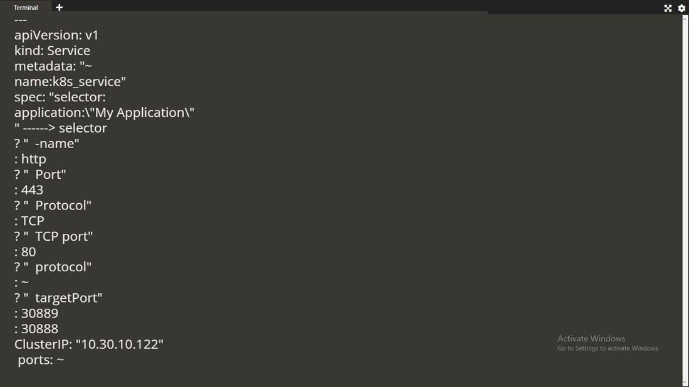Viewport: 689px width, 387px height.
Task: Click the 'Go to Settings to activate Windows' link
Action: click(608, 348)
